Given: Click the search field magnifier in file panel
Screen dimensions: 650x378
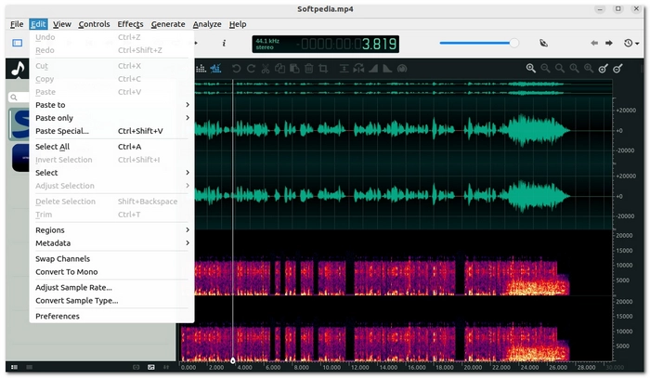Looking at the screenshot, I should (14, 98).
